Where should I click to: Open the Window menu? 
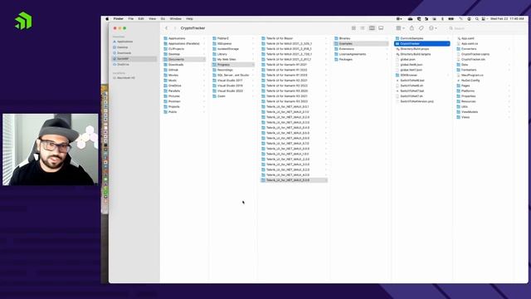coord(175,19)
